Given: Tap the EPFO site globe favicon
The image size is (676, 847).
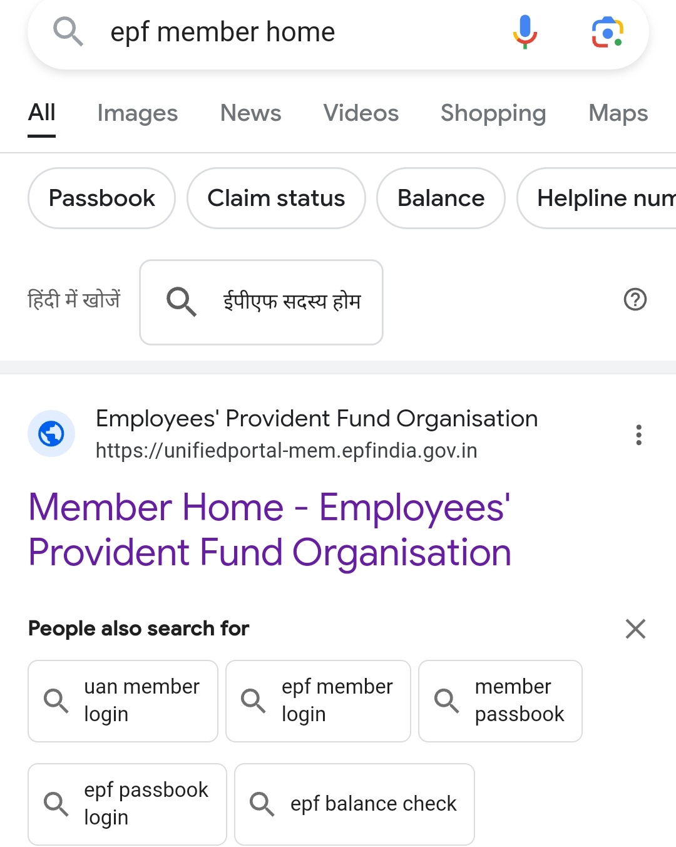Looking at the screenshot, I should point(51,433).
